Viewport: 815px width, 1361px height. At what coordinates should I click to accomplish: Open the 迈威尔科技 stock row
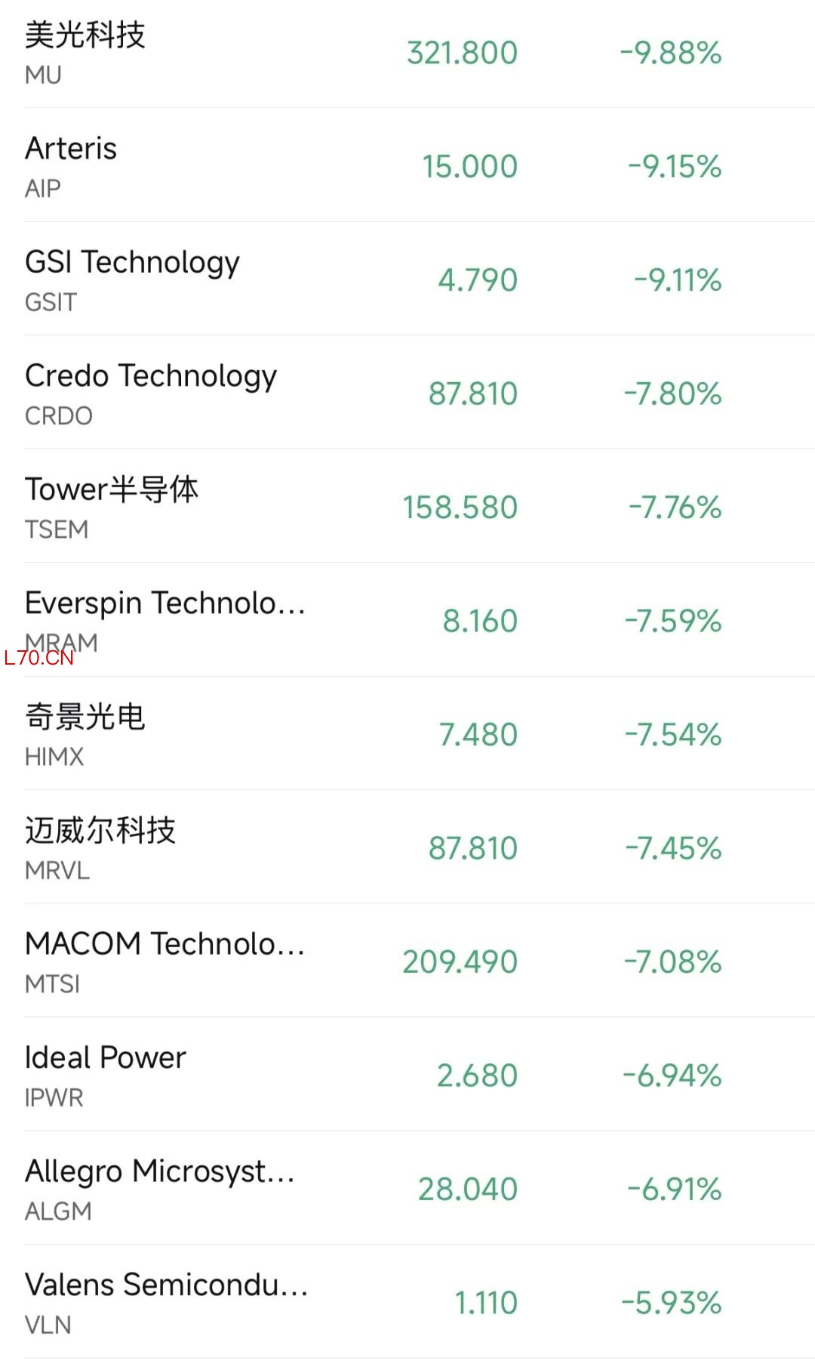click(100, 831)
